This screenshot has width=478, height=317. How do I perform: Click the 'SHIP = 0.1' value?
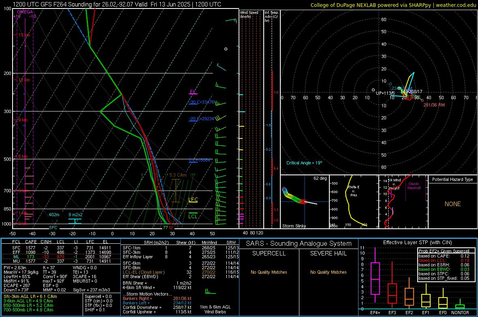pos(95,310)
